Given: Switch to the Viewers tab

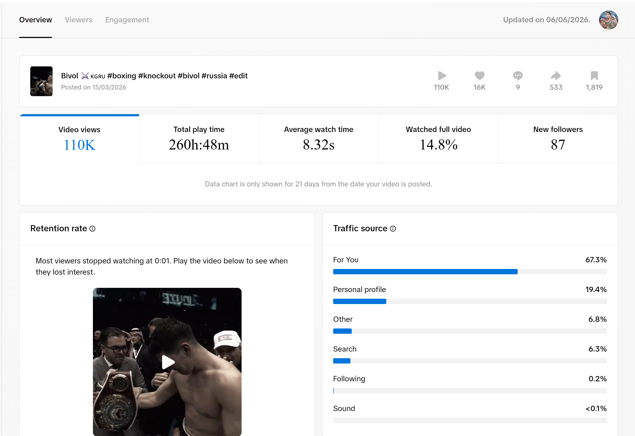Looking at the screenshot, I should (78, 20).
